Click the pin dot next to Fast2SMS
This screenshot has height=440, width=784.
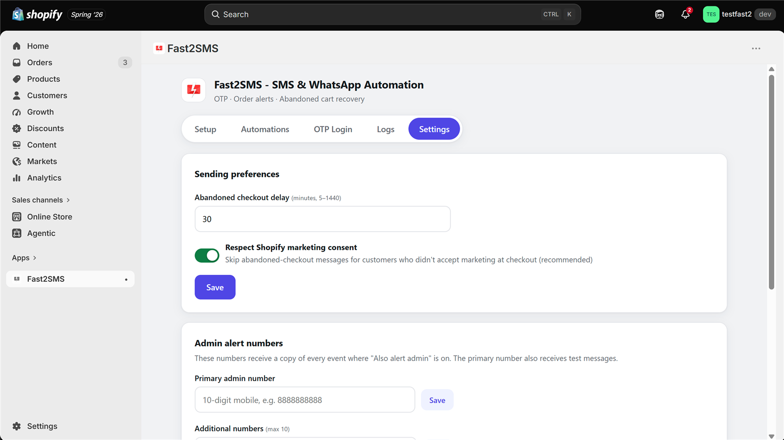coord(126,279)
